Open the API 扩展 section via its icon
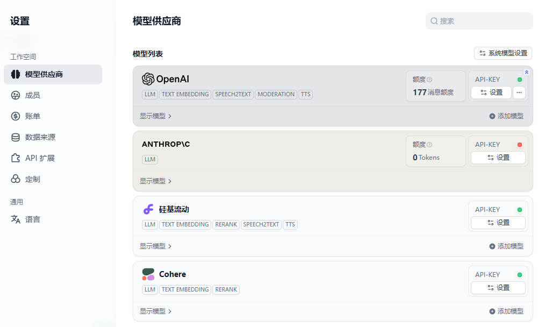The width and height of the screenshot is (538, 327). coord(15,158)
